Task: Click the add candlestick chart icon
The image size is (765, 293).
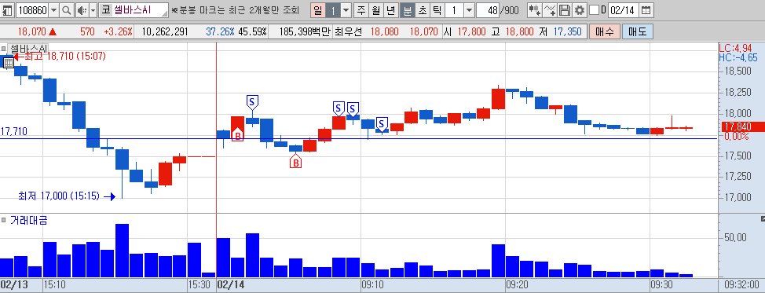Action: (534, 9)
